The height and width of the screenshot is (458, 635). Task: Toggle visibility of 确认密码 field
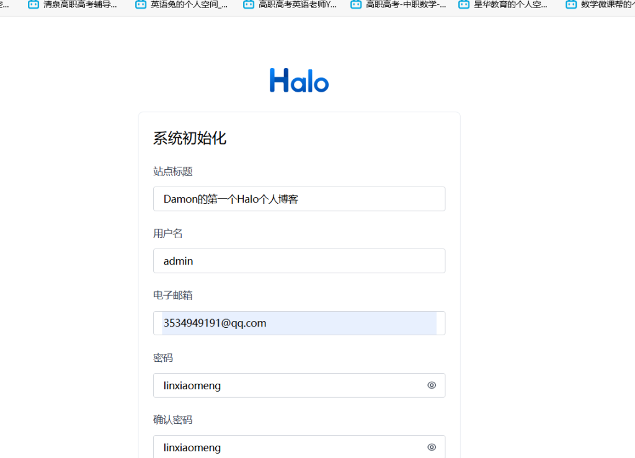tap(432, 447)
